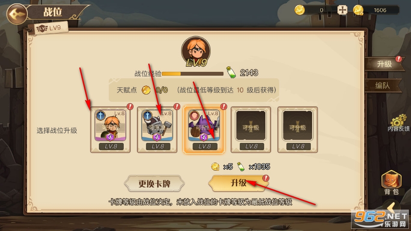Switch to the 编队 side tab
The width and height of the screenshot is (411, 231).
383,86
